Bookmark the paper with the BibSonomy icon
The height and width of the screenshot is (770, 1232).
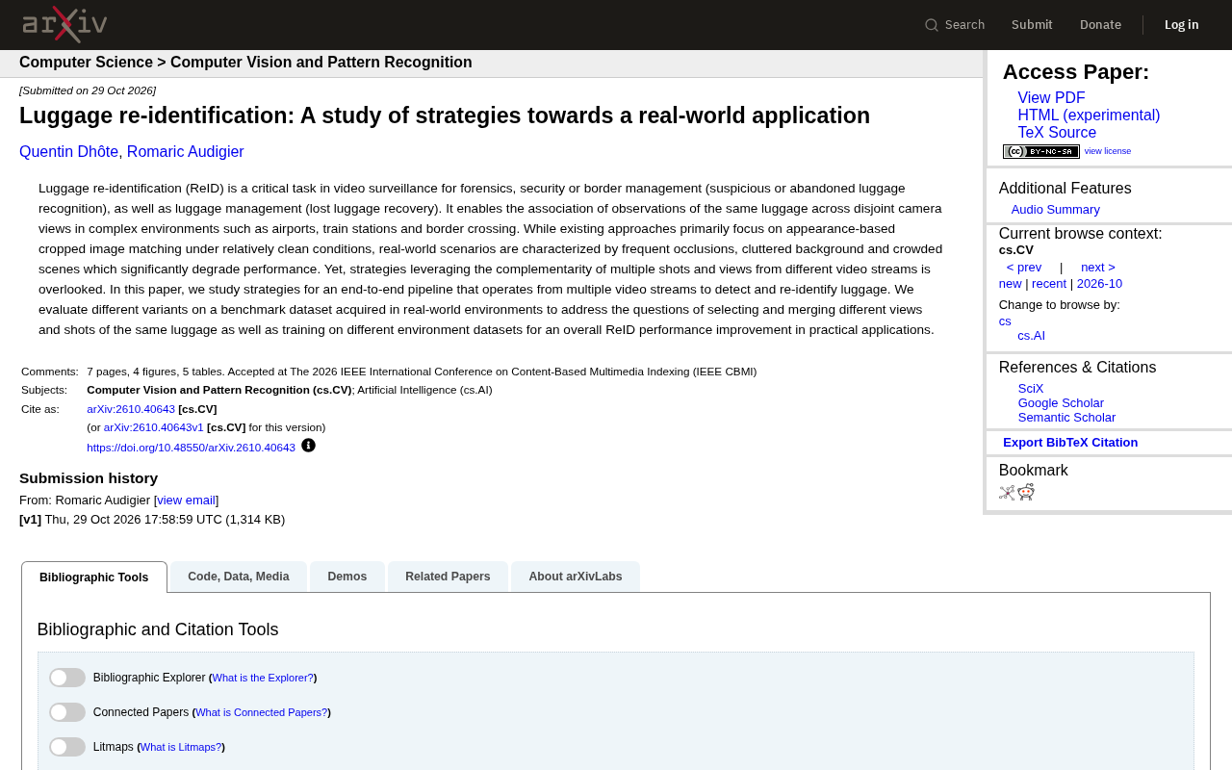[1007, 493]
